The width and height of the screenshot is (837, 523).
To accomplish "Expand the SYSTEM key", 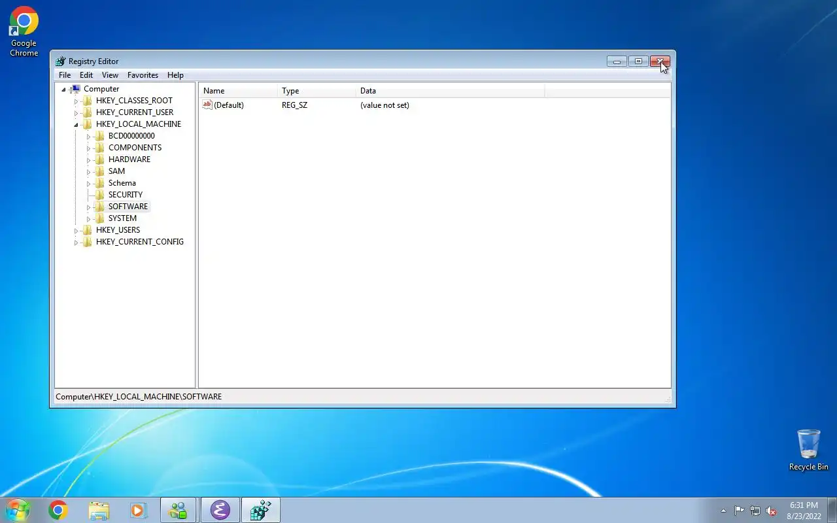I will 88,218.
